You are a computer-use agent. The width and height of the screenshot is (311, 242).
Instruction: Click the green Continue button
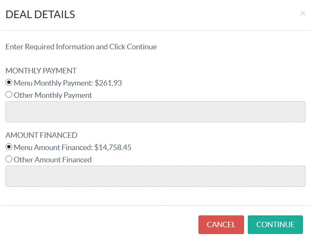(x=275, y=225)
